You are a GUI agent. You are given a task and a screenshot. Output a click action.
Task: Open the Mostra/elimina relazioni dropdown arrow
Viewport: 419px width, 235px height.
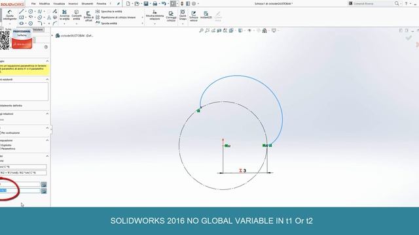click(x=155, y=24)
